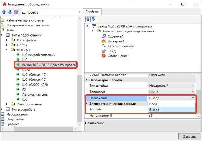Viewport: 202px width, 141px height.
Task: Switch to the Свойства tab
Action: tap(92, 11)
